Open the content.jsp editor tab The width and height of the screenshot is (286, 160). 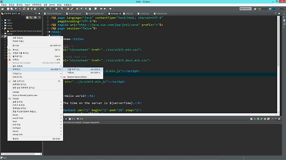(143, 13)
